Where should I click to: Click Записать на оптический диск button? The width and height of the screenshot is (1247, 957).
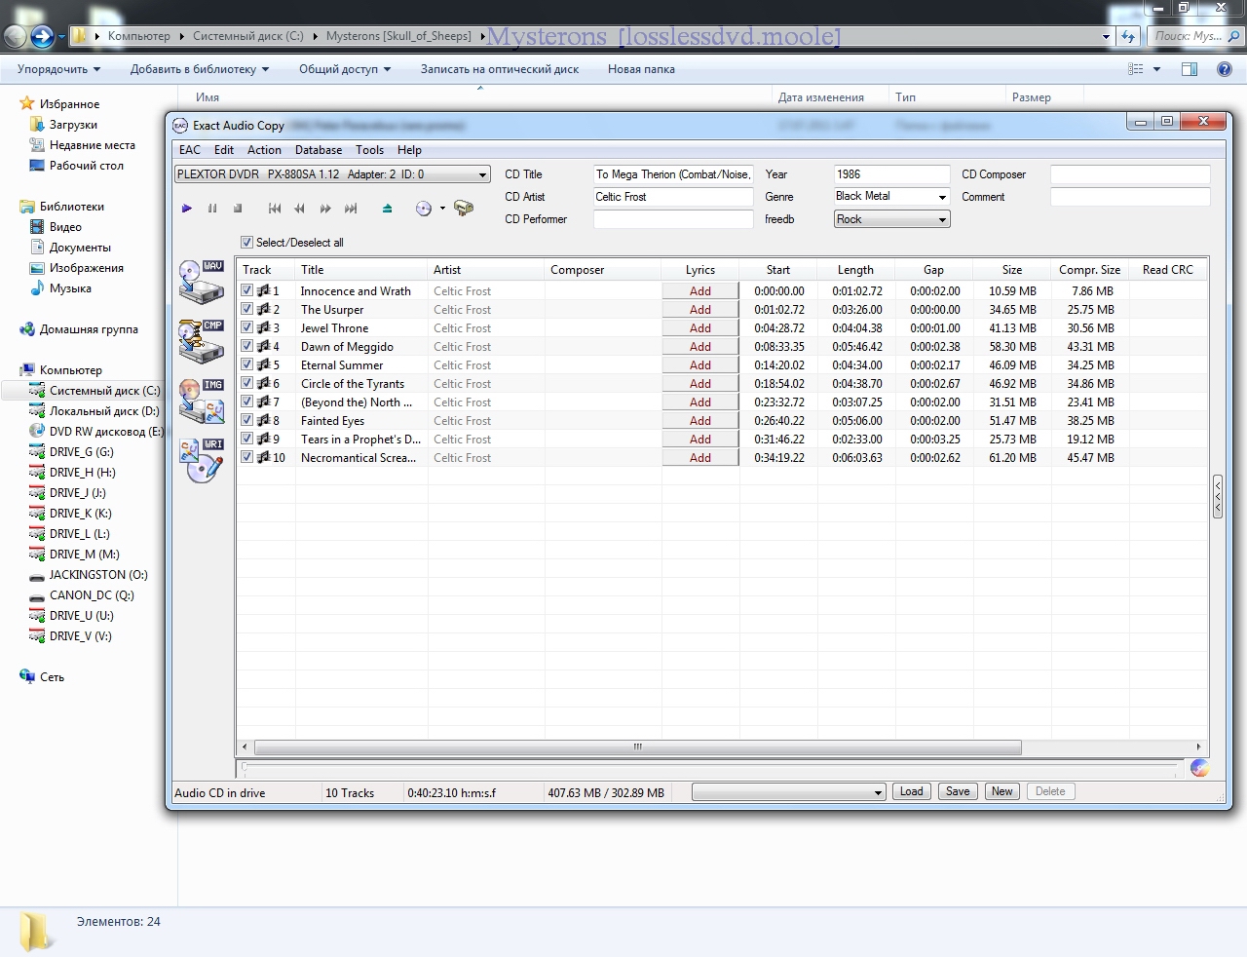click(x=500, y=69)
